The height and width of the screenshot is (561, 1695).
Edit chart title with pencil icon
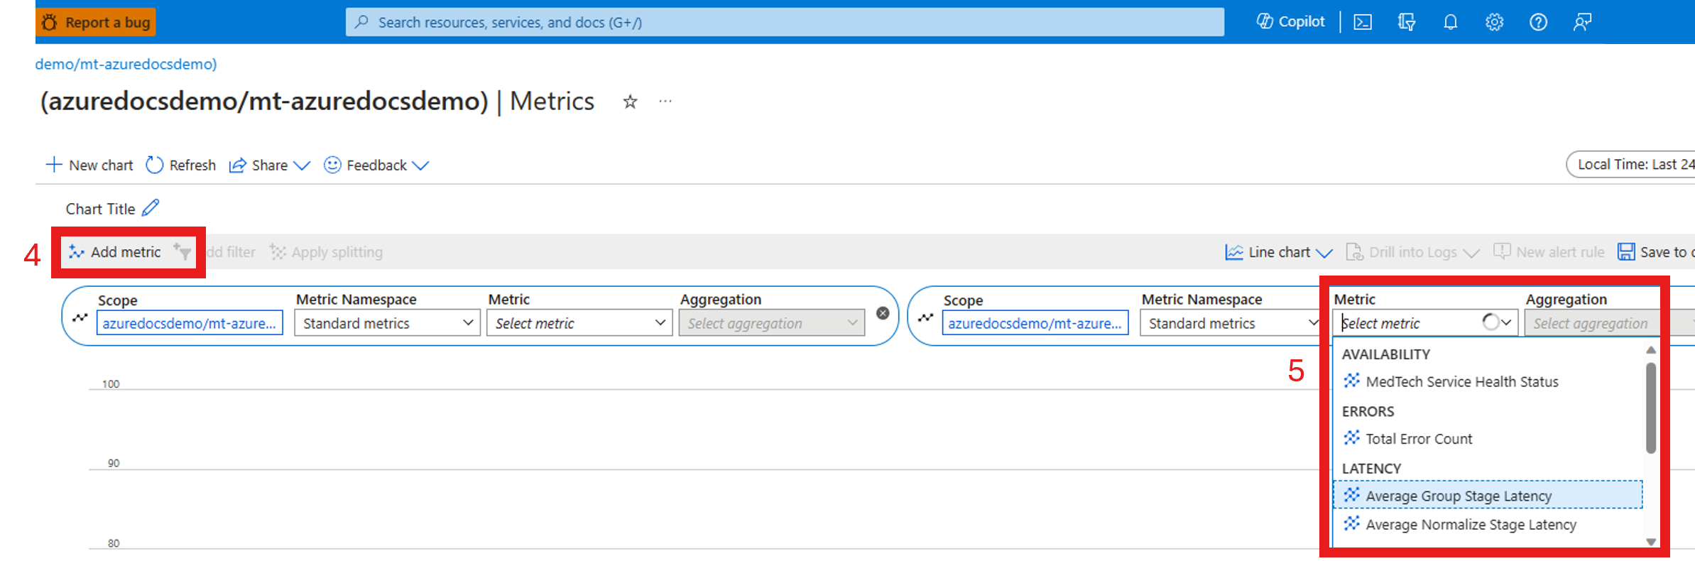151,208
